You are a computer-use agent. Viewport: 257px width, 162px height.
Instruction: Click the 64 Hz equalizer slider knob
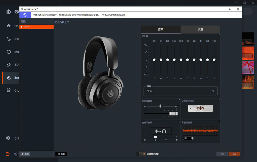point(161,60)
